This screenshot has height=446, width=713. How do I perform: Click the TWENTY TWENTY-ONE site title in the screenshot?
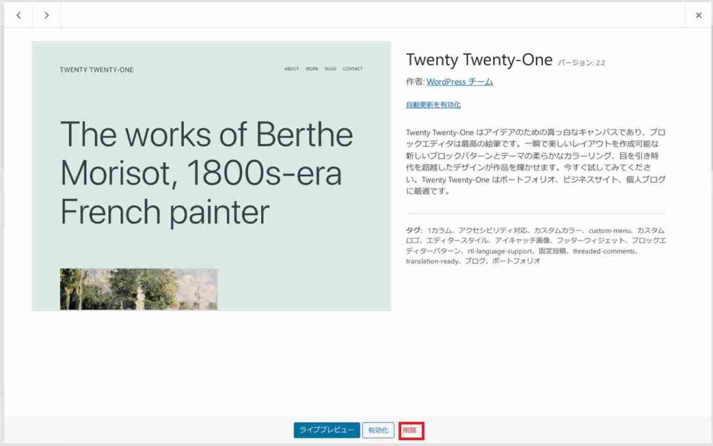point(96,70)
